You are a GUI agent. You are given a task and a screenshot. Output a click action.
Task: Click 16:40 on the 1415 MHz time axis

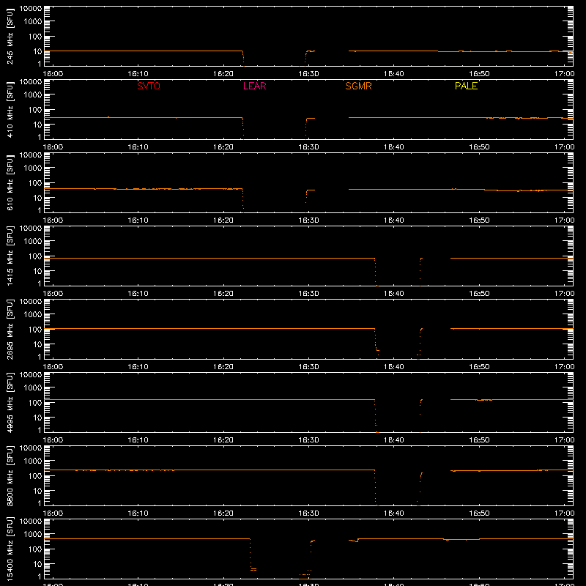394,294
